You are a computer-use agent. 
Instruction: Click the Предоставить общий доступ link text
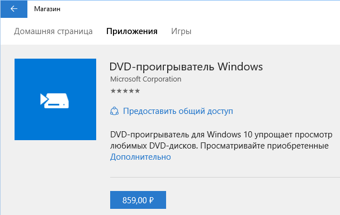point(178,111)
